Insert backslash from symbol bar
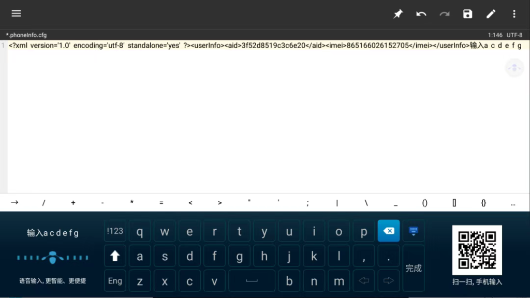Image resolution: width=530 pixels, height=298 pixels. tap(366, 202)
